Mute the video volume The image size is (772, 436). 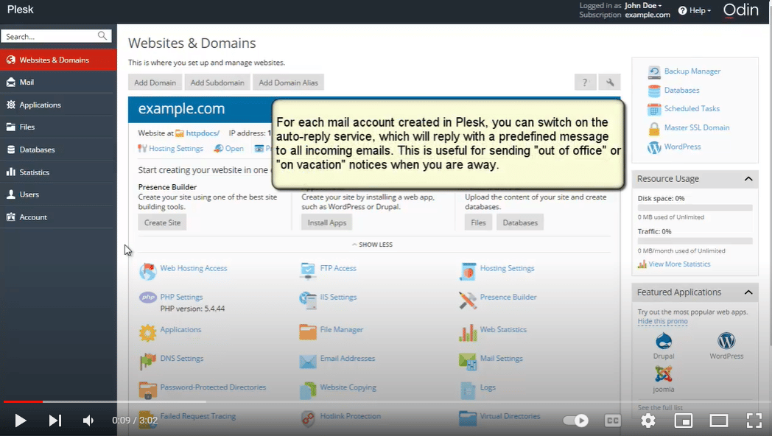coord(88,421)
